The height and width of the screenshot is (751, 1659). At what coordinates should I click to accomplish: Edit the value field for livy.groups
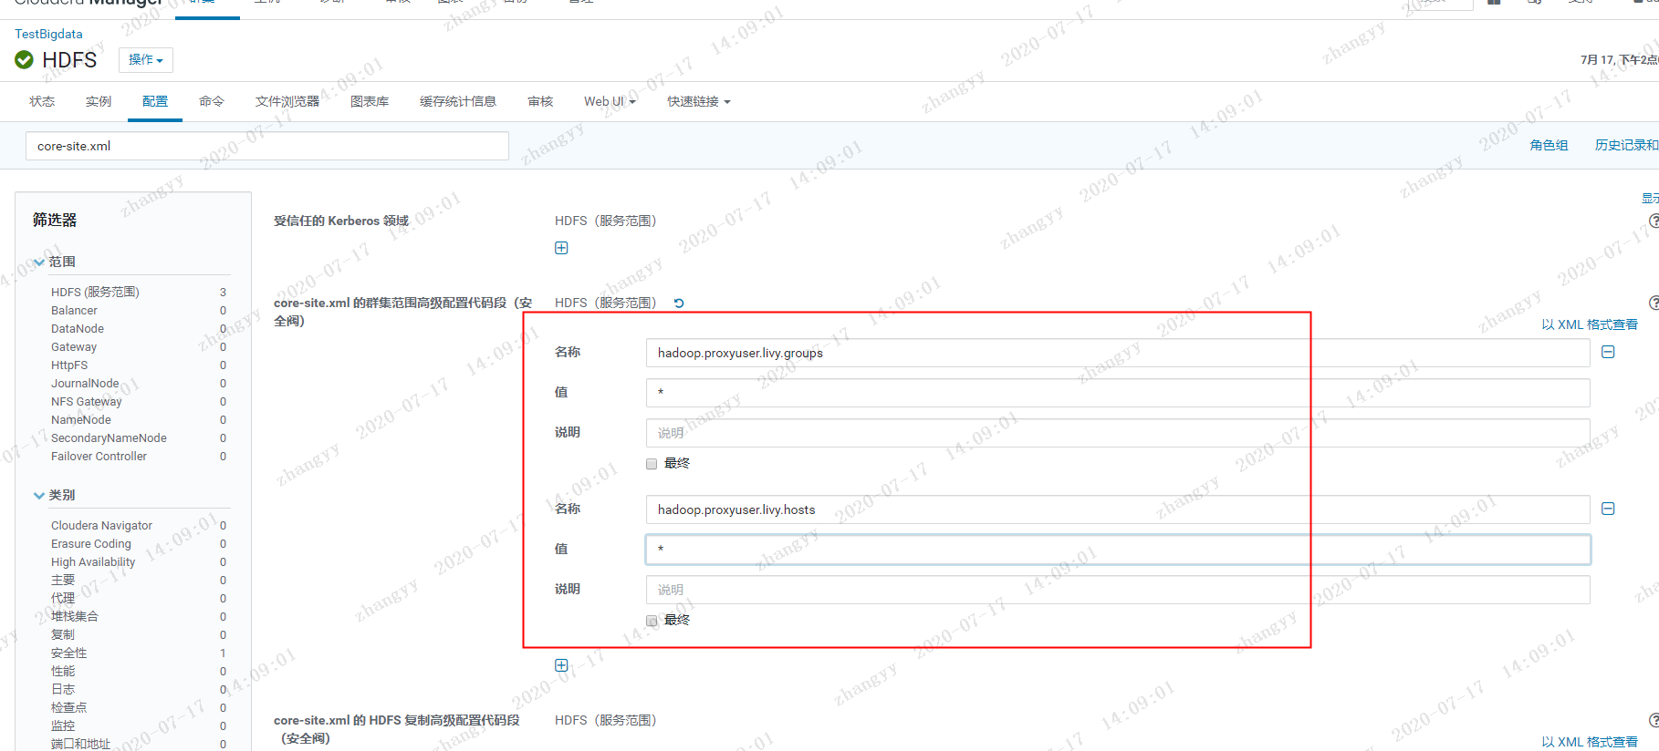click(x=1118, y=393)
